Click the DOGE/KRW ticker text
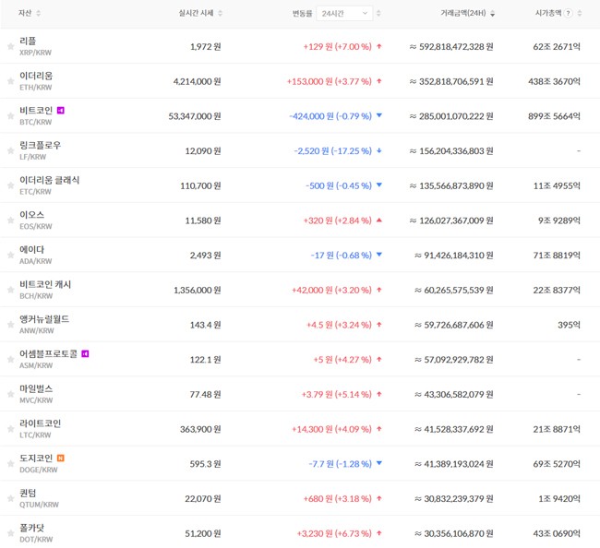 (x=38, y=470)
